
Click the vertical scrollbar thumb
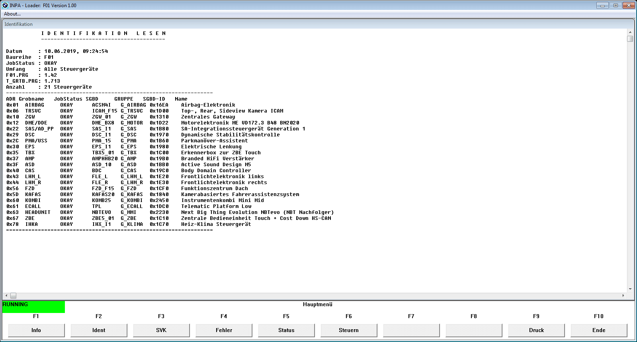[630, 39]
